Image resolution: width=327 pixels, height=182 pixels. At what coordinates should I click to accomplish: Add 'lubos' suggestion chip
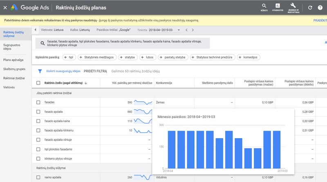[148, 57]
